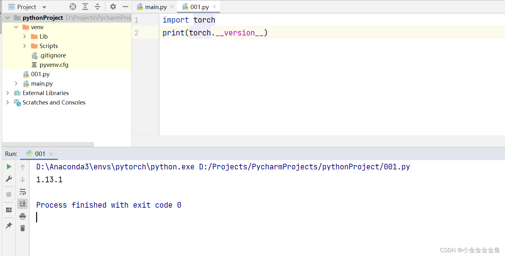Click the Select Opened File locate icon
The image size is (505, 256).
click(x=73, y=7)
